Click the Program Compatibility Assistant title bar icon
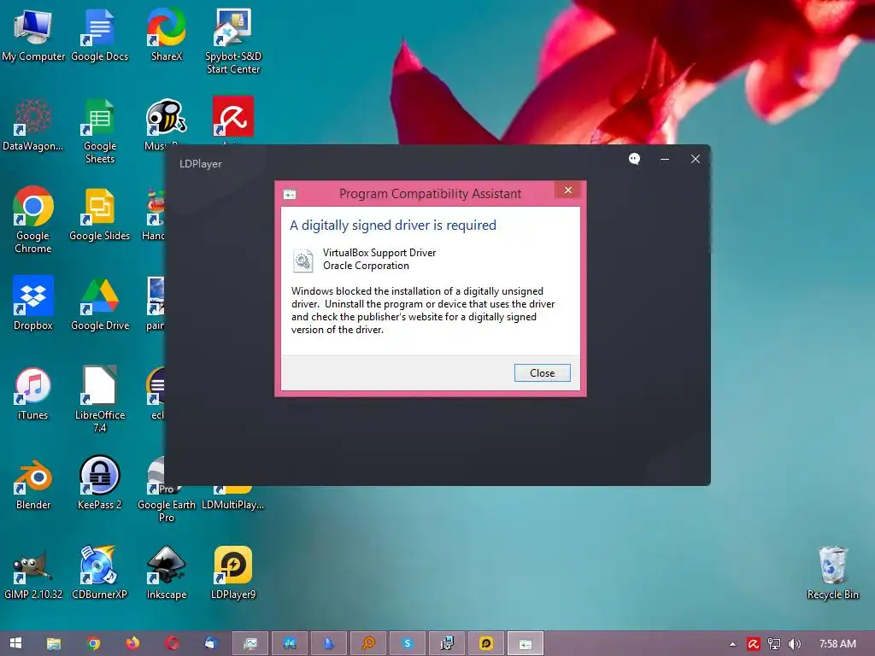 tap(290, 194)
